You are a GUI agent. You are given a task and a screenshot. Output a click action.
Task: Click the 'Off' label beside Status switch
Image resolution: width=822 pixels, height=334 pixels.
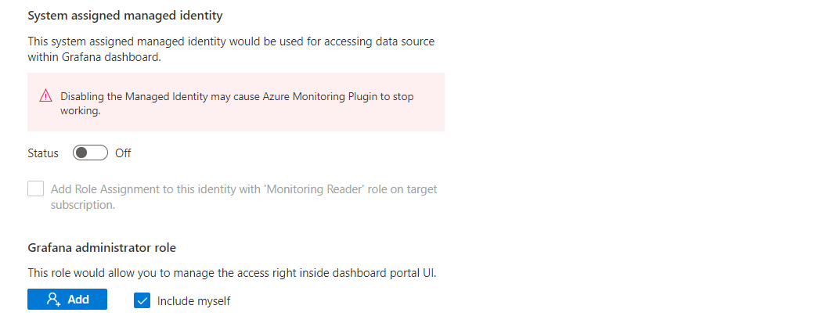click(x=123, y=153)
